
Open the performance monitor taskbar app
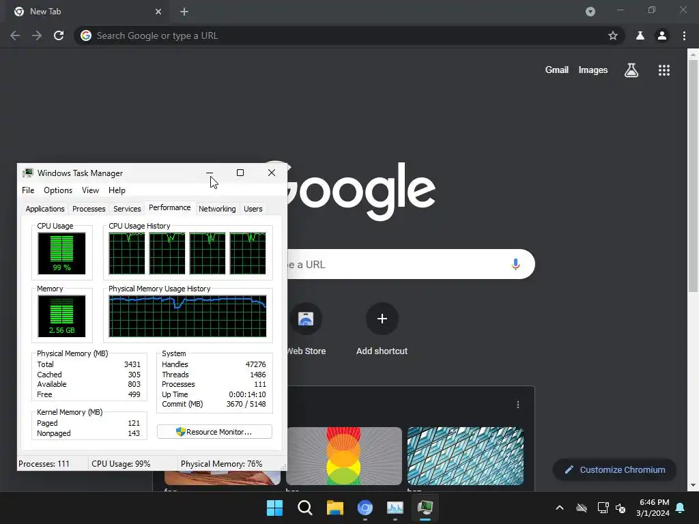(395, 508)
